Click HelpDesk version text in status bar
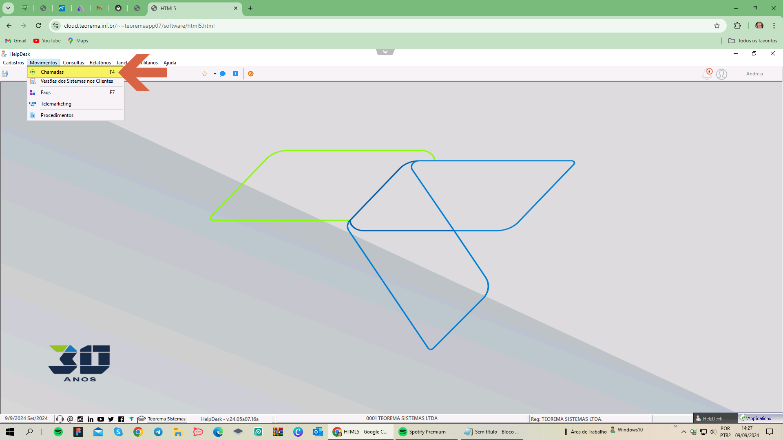Image resolution: width=783 pixels, height=440 pixels. (x=230, y=419)
